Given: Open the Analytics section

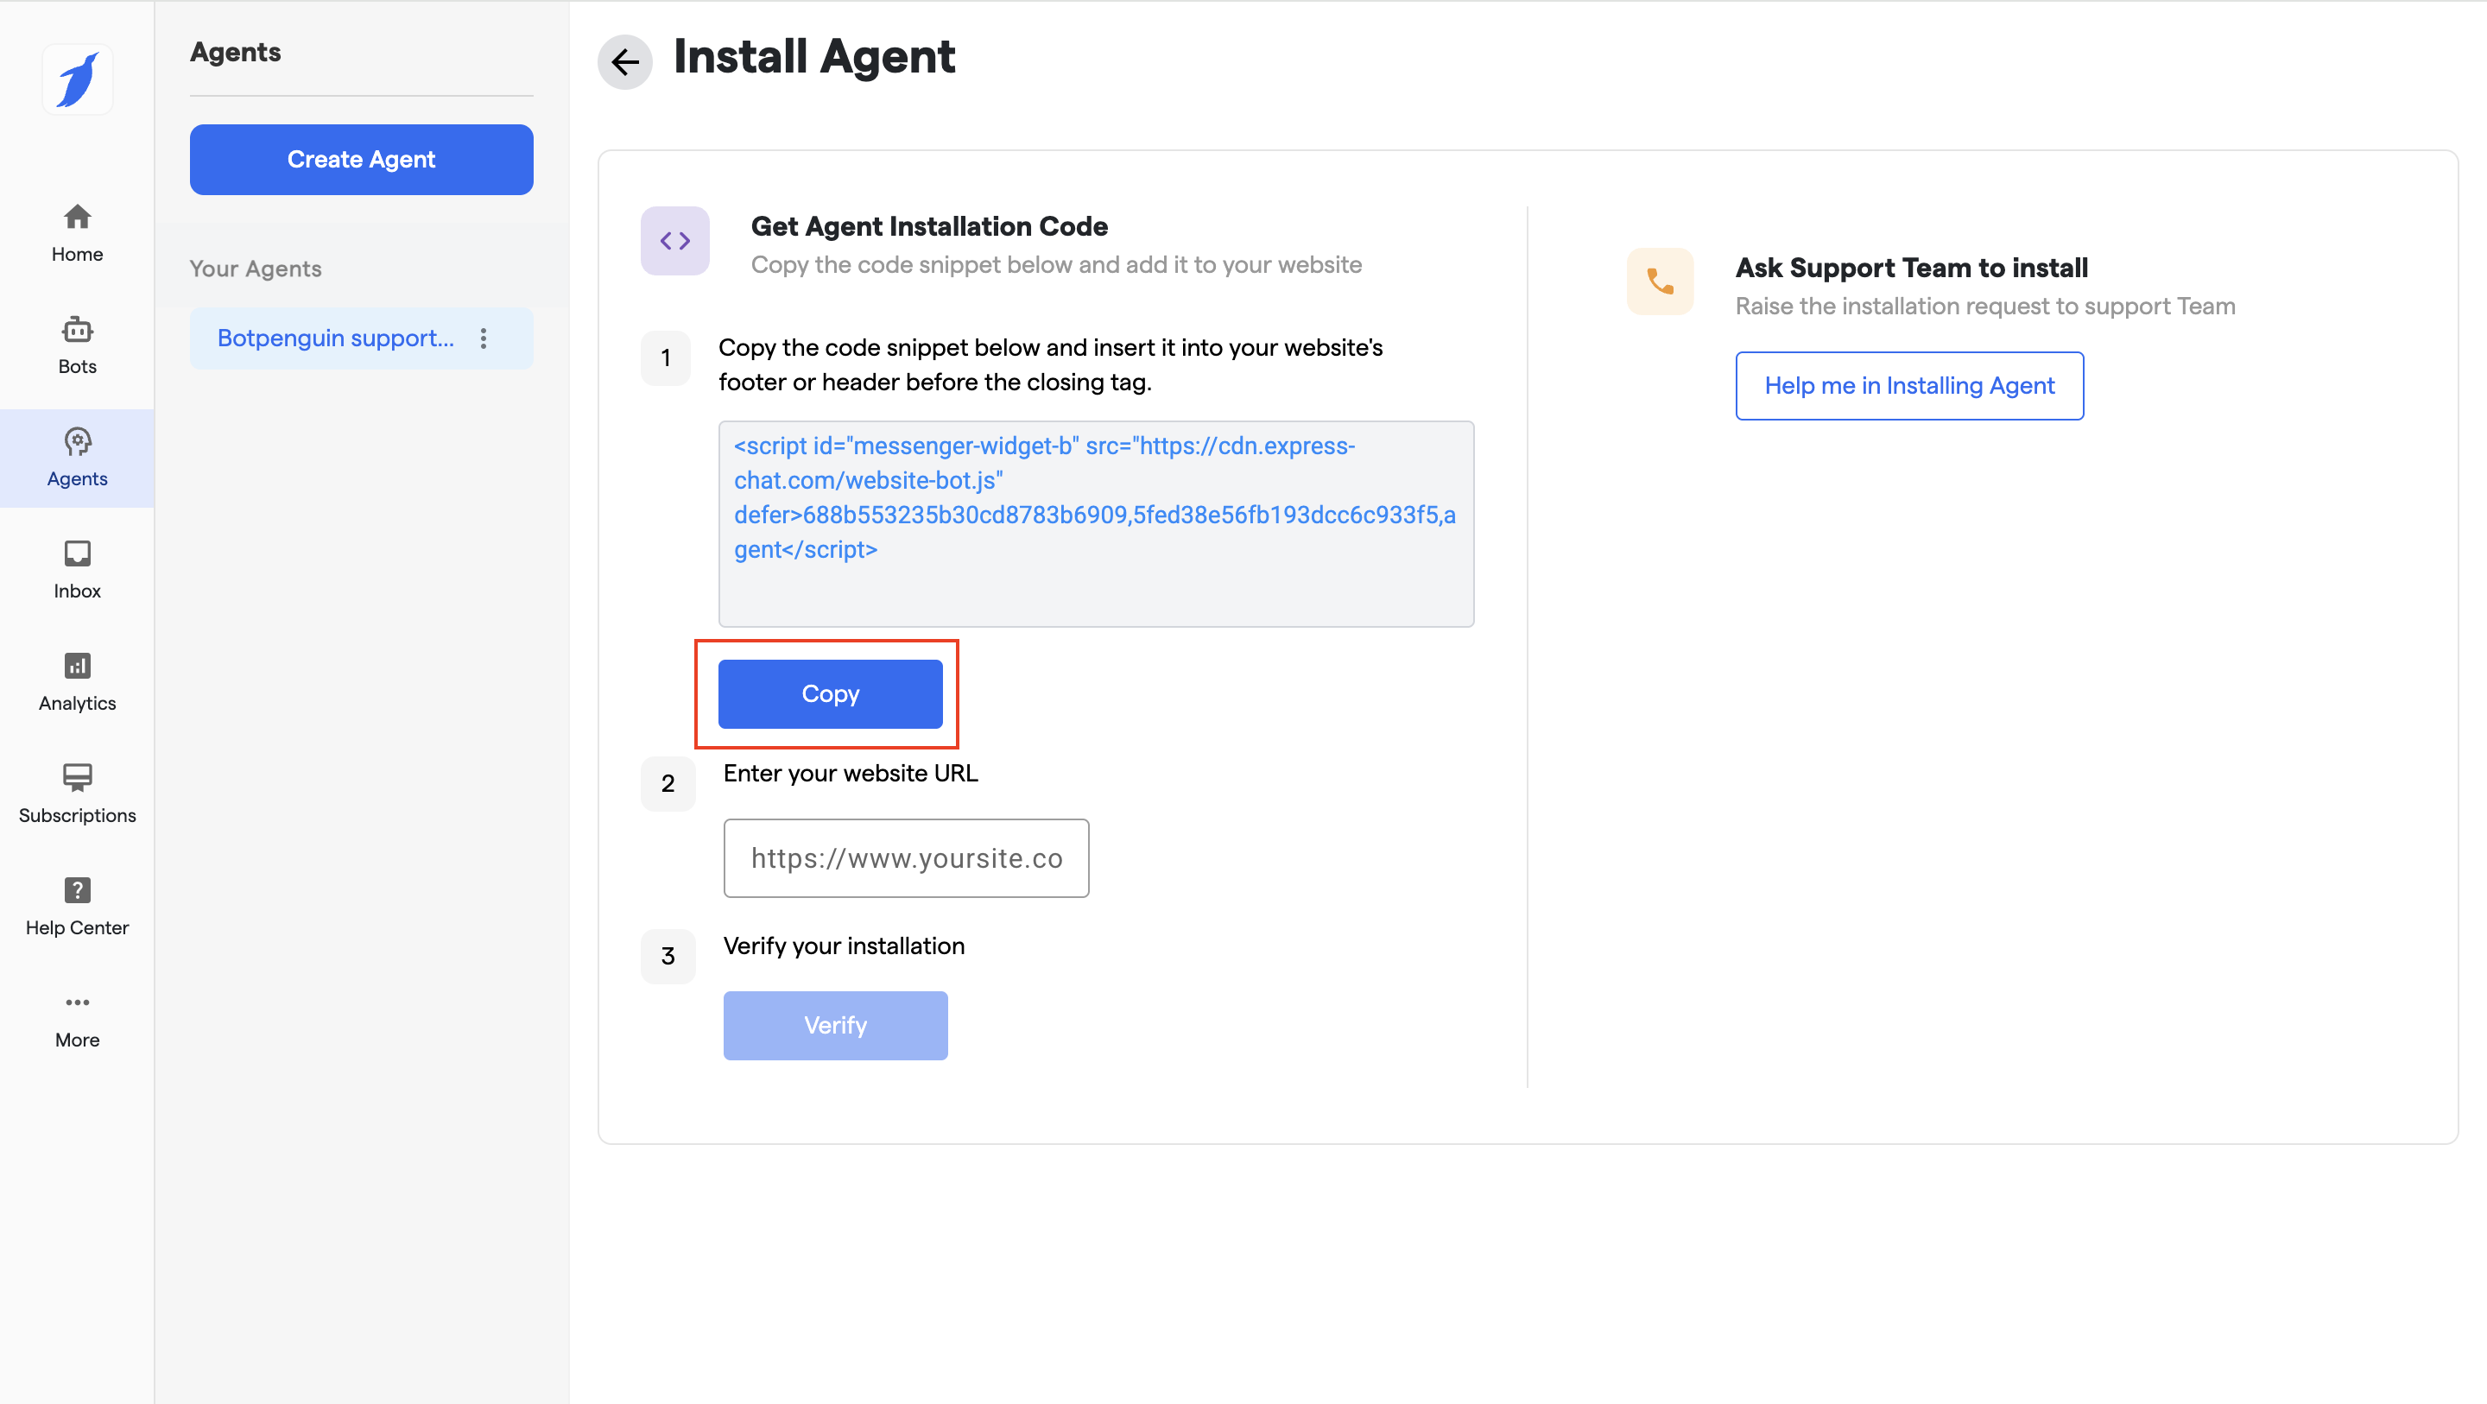Looking at the screenshot, I should pos(77,682).
